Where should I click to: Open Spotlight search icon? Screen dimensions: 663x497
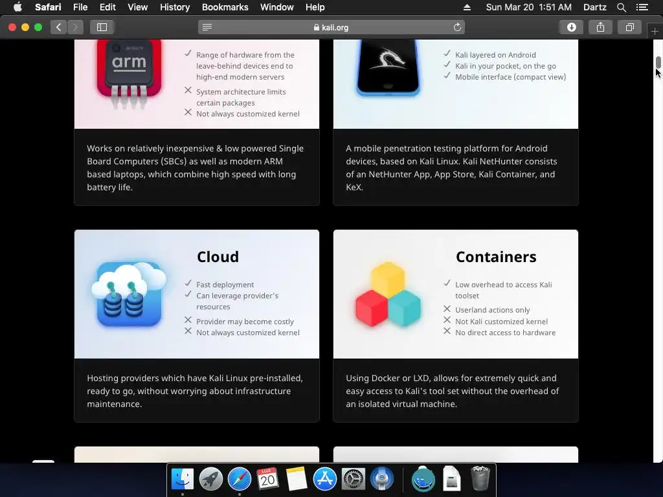click(621, 7)
